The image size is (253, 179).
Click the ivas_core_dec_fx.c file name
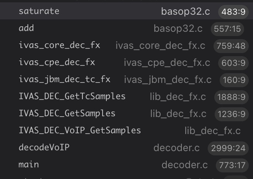click(x=160, y=46)
